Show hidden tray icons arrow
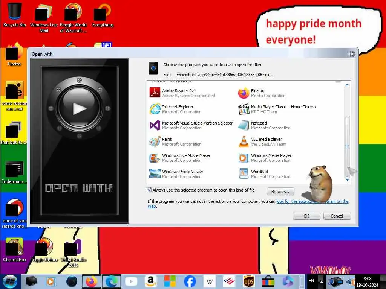386x289 pixels. [x=321, y=281]
